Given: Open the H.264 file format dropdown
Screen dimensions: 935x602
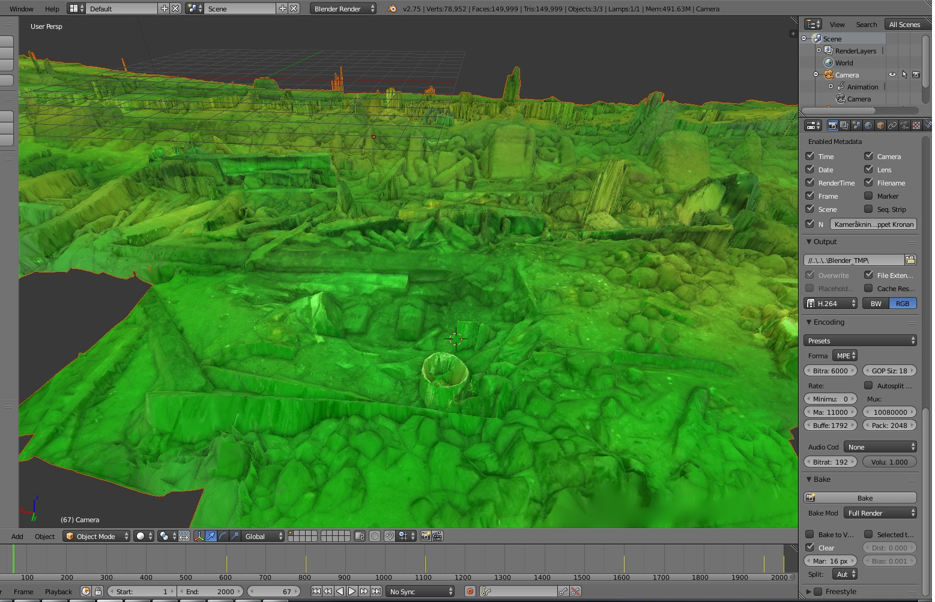Looking at the screenshot, I should [x=831, y=303].
